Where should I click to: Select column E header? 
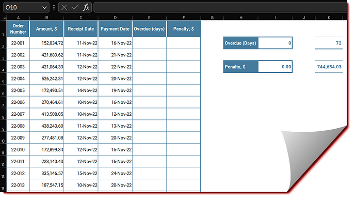tap(150, 18)
